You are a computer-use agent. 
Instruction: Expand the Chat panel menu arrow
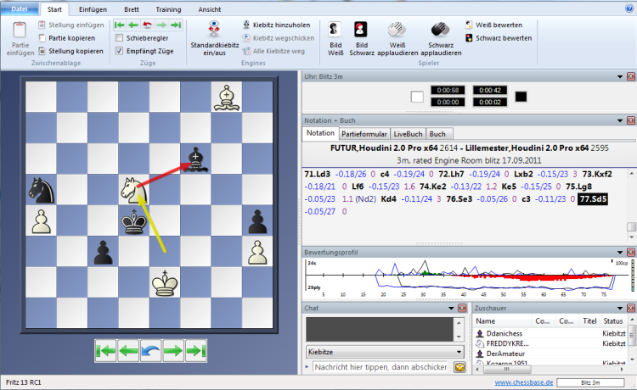[x=451, y=308]
